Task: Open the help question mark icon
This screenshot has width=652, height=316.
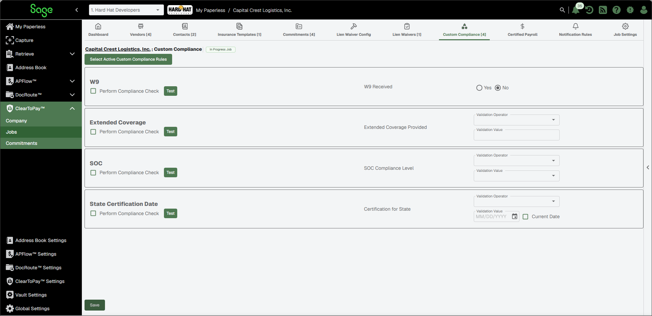Action: pos(616,10)
